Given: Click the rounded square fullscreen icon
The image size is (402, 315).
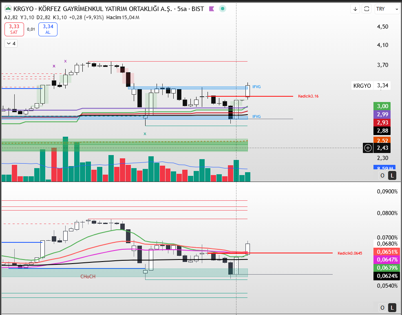Looking at the screenshot, I should (367, 9).
